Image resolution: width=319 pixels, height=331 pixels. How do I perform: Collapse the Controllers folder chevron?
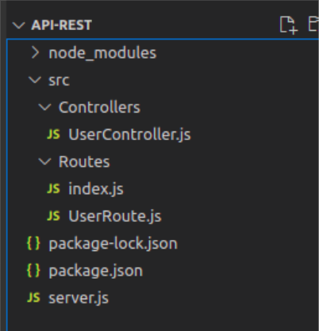tap(44, 107)
